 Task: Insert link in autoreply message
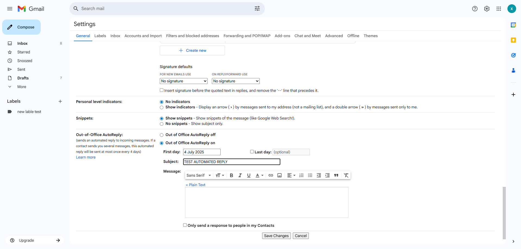(x=271, y=175)
